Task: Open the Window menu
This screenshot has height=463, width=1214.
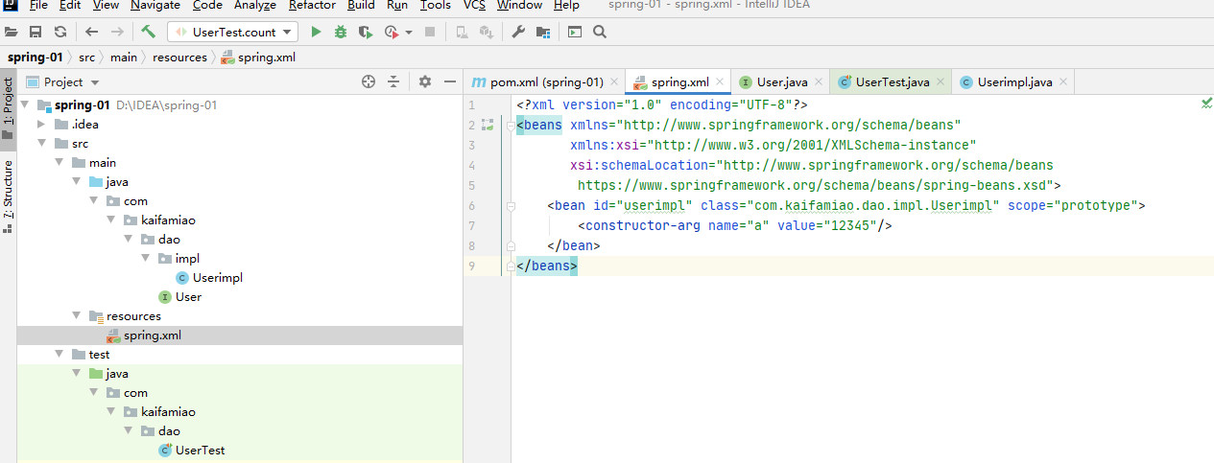Action: click(519, 5)
